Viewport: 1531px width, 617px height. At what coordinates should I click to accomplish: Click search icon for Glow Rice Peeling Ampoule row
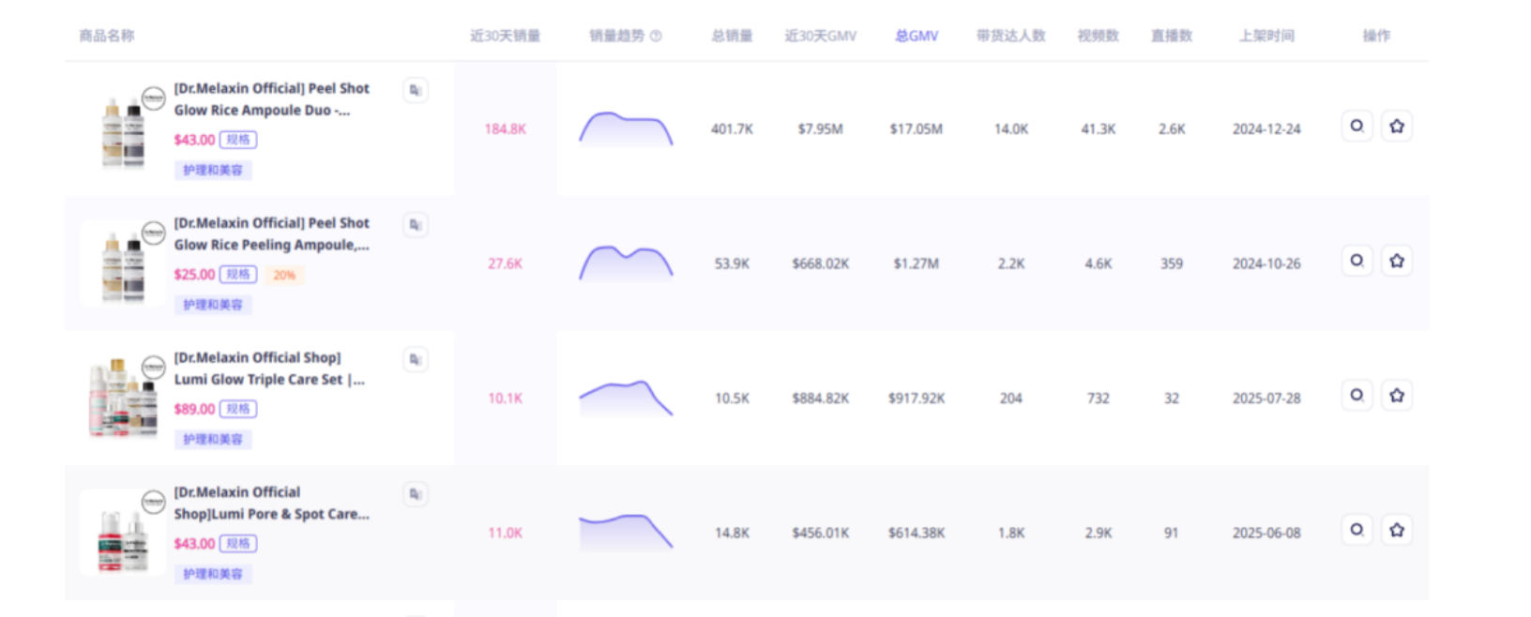coord(1357,261)
